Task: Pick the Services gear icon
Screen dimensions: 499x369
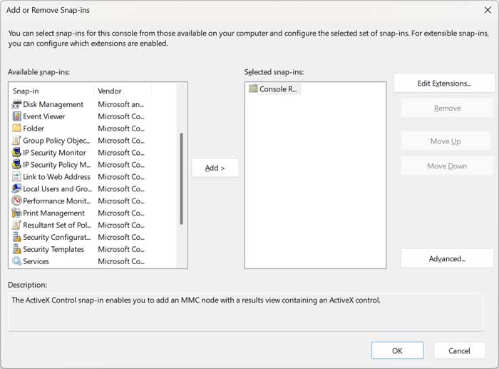Action: pyautogui.click(x=16, y=261)
